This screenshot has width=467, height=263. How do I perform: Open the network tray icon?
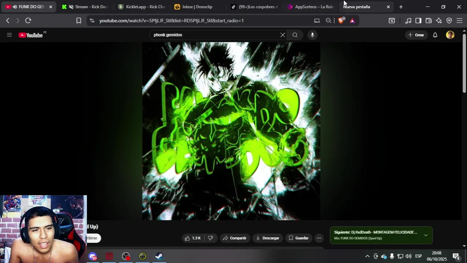[400, 256]
